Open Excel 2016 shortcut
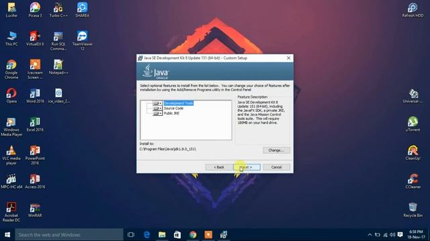 pos(35,125)
